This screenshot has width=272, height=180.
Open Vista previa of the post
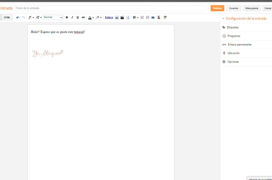point(252,8)
